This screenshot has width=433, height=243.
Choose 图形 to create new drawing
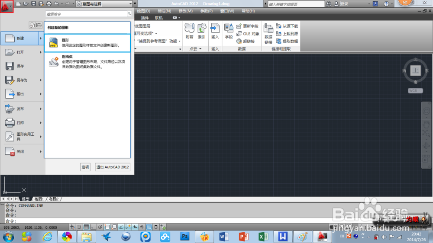pyautogui.click(x=87, y=43)
